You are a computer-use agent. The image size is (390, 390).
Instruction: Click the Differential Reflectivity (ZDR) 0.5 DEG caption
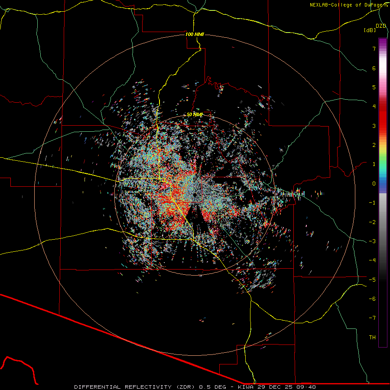coord(150,387)
